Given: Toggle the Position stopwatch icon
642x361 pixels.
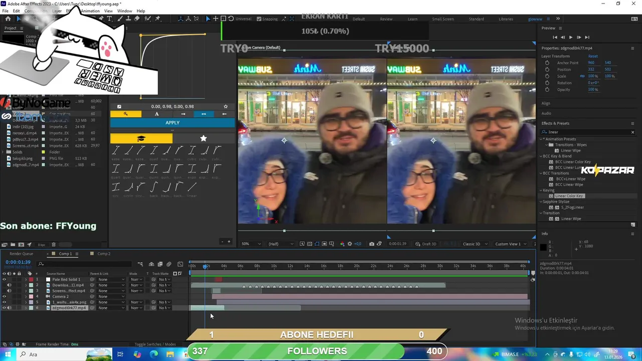Looking at the screenshot, I should 547,69.
